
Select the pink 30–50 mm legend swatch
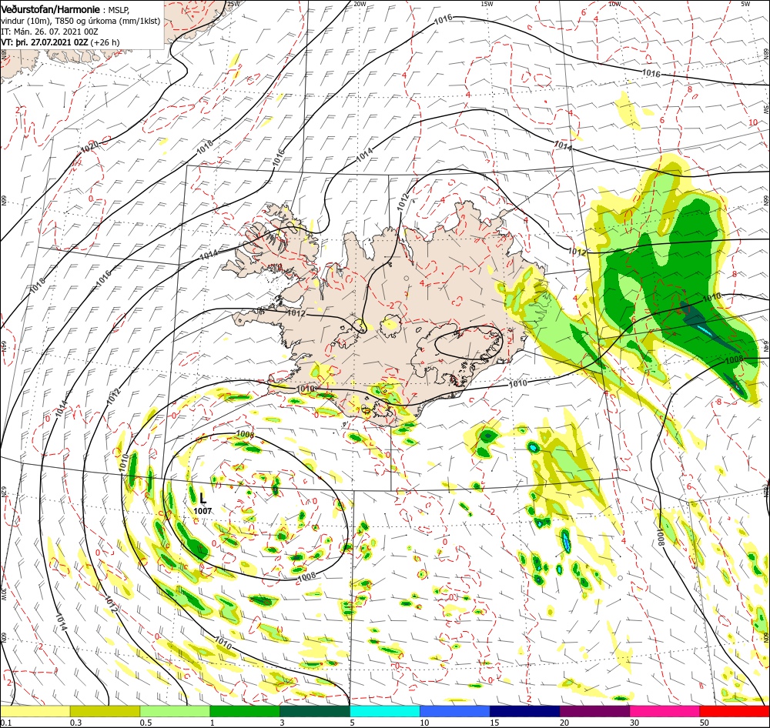click(x=665, y=711)
